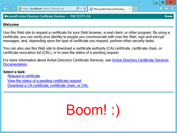Open Favorites star icon
Screen dimensions: 177x133
(x=166, y=8)
